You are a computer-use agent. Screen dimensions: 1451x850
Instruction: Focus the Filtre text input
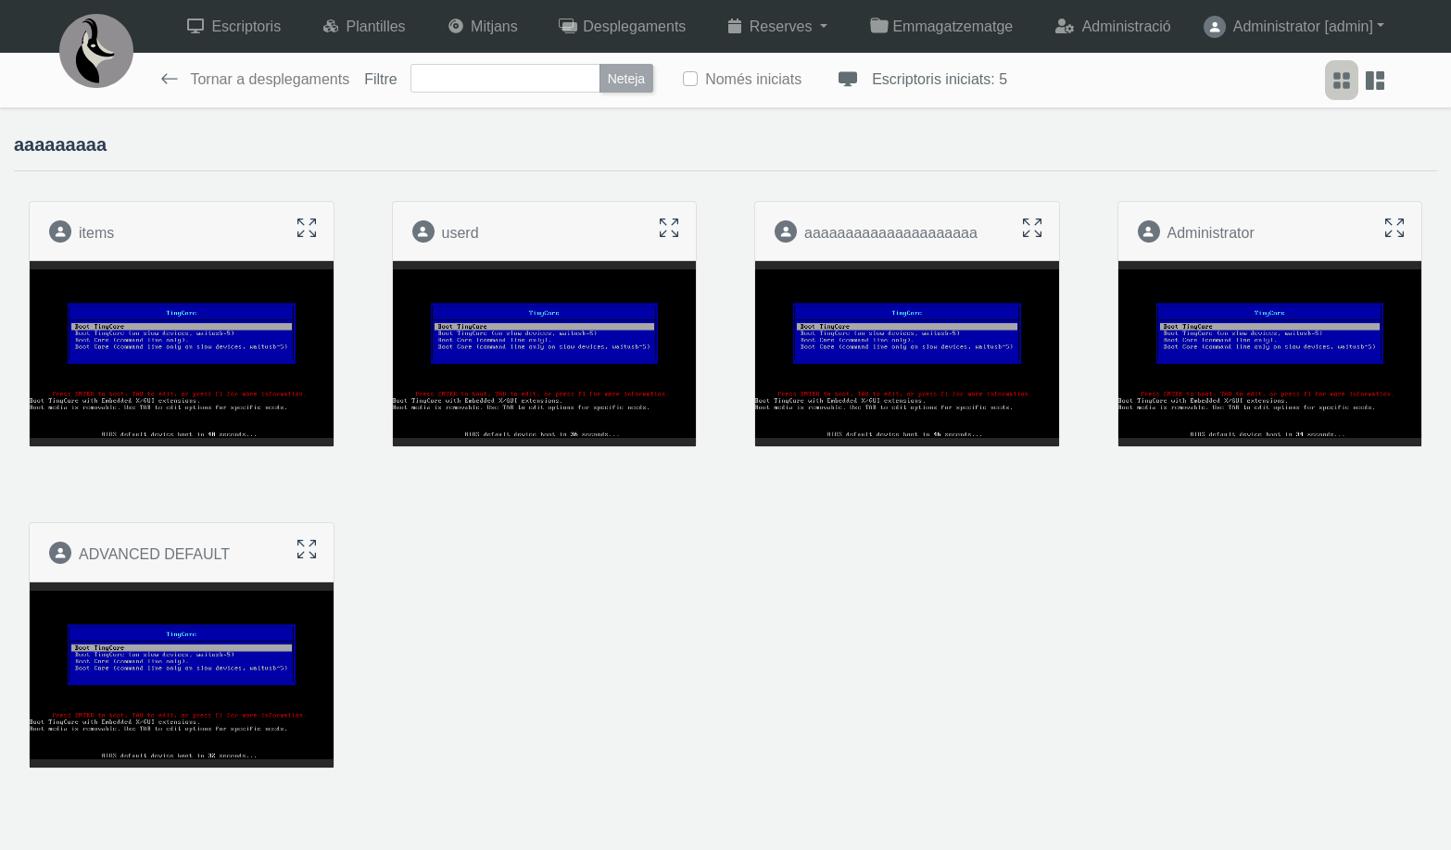tap(505, 79)
